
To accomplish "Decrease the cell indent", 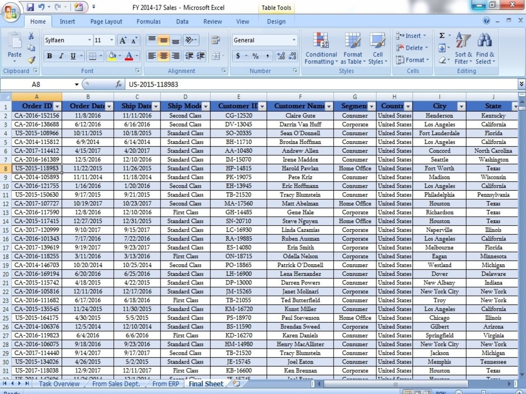I will (189, 56).
